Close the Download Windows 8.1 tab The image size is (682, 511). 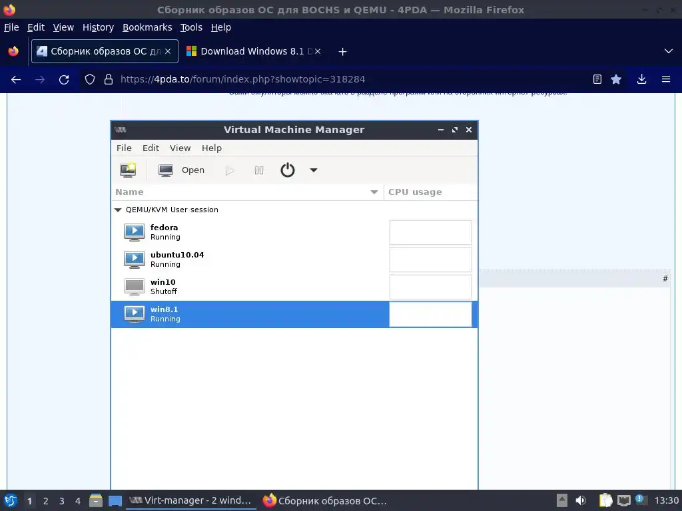point(318,51)
